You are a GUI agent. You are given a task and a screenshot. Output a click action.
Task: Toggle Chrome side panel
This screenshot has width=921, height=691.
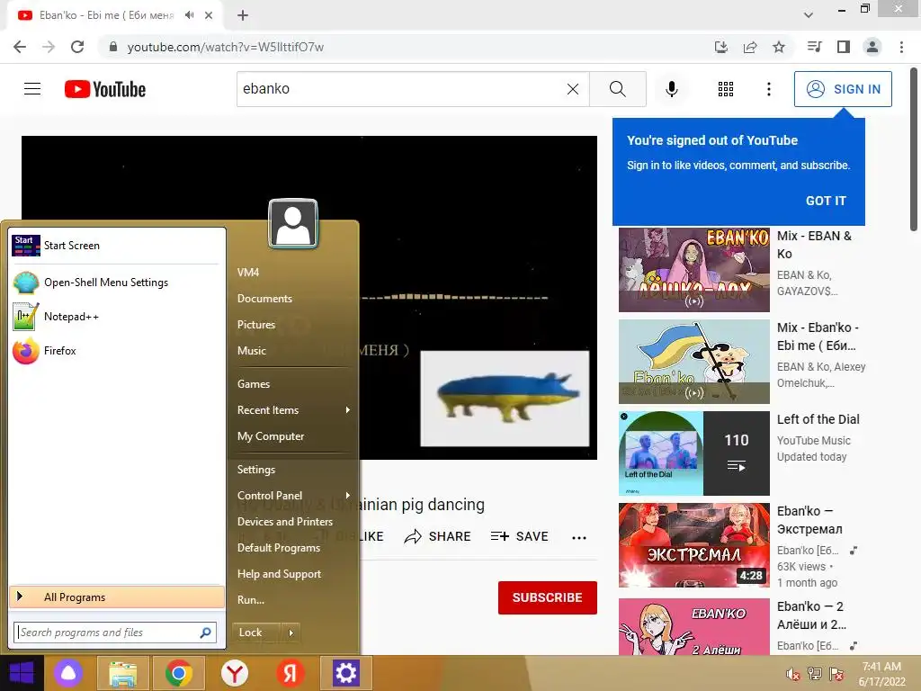pos(844,47)
